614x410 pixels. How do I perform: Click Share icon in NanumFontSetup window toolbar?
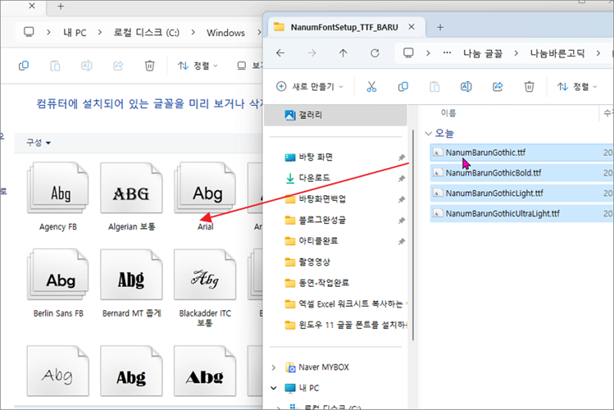click(498, 87)
